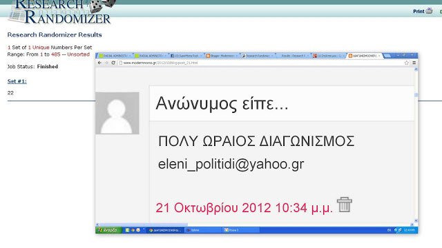Open a new Chrome tab
This screenshot has height=248, width=442.
click(x=387, y=56)
